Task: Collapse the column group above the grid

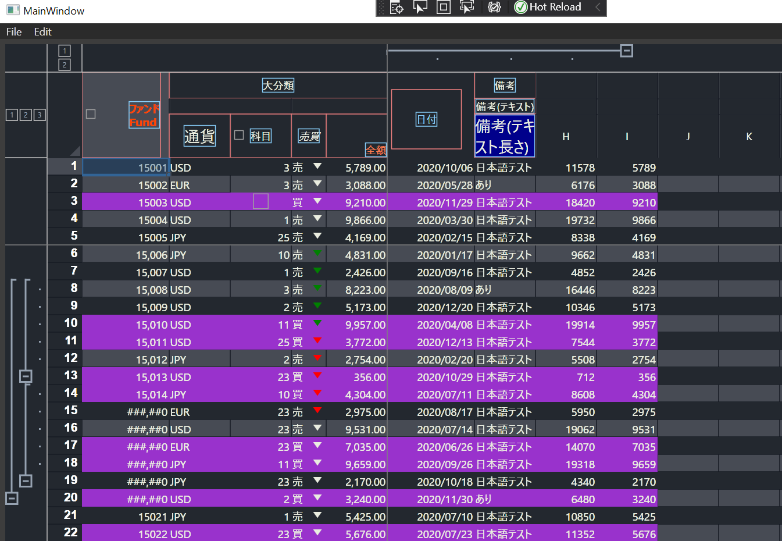Action: pyautogui.click(x=626, y=51)
